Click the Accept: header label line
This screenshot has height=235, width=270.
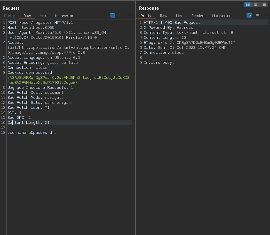15,42
